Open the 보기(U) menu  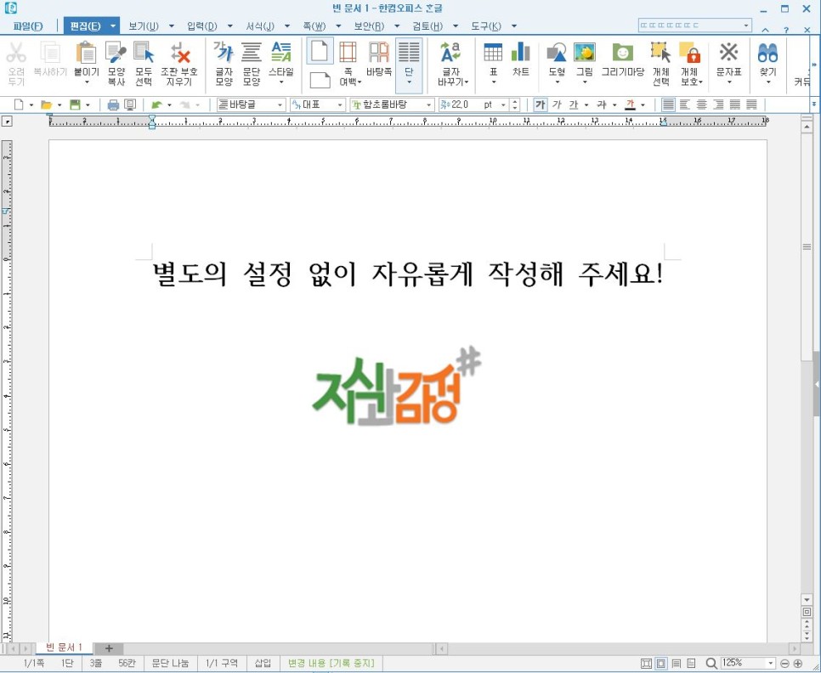tap(144, 26)
